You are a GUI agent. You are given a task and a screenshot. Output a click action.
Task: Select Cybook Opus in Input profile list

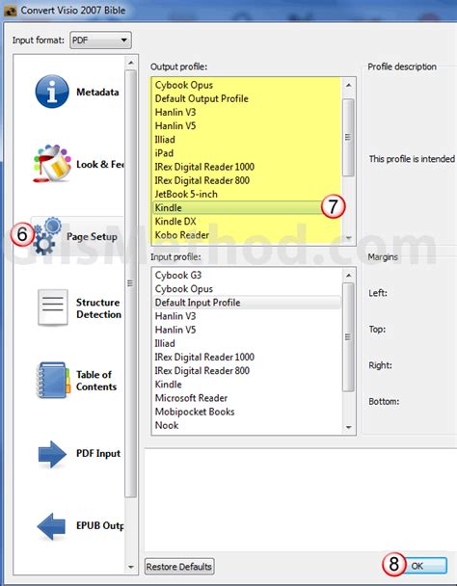[247, 289]
